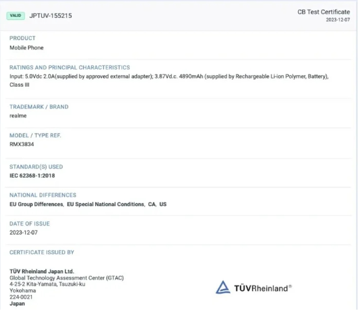The height and width of the screenshot is (310, 360).
Task: Click the Ratings and Principal Characteristics label
Action: pos(70,68)
